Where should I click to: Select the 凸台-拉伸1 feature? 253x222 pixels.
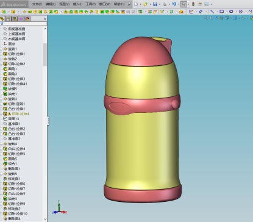pyautogui.click(x=16, y=109)
